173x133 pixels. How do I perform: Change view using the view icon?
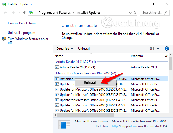[152, 49]
